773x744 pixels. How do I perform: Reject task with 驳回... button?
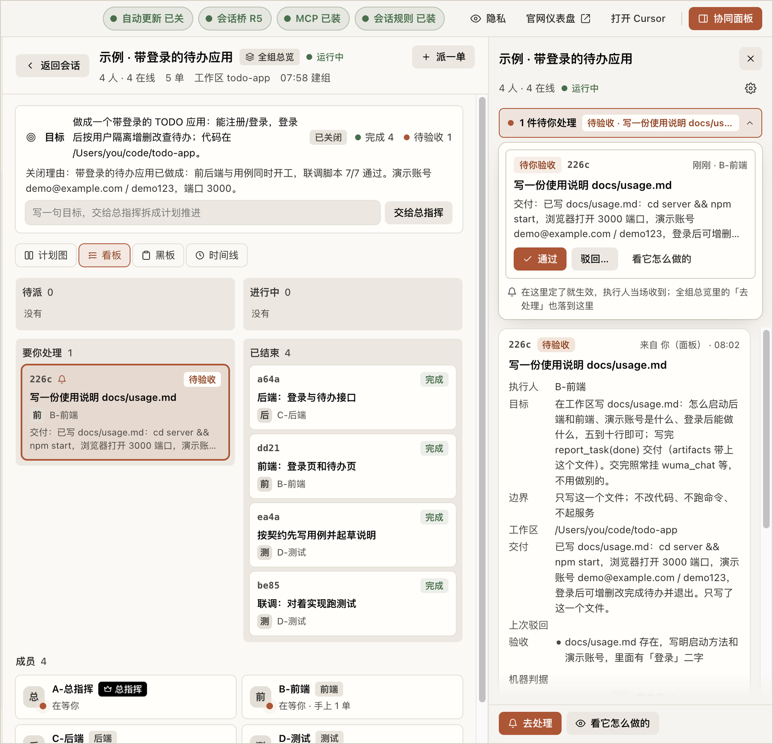(x=595, y=259)
